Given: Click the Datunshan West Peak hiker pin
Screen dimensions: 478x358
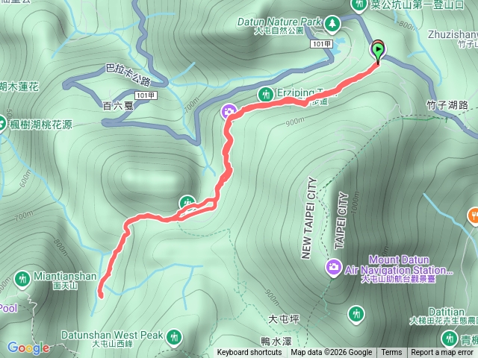Looking at the screenshot, I should [174, 338].
